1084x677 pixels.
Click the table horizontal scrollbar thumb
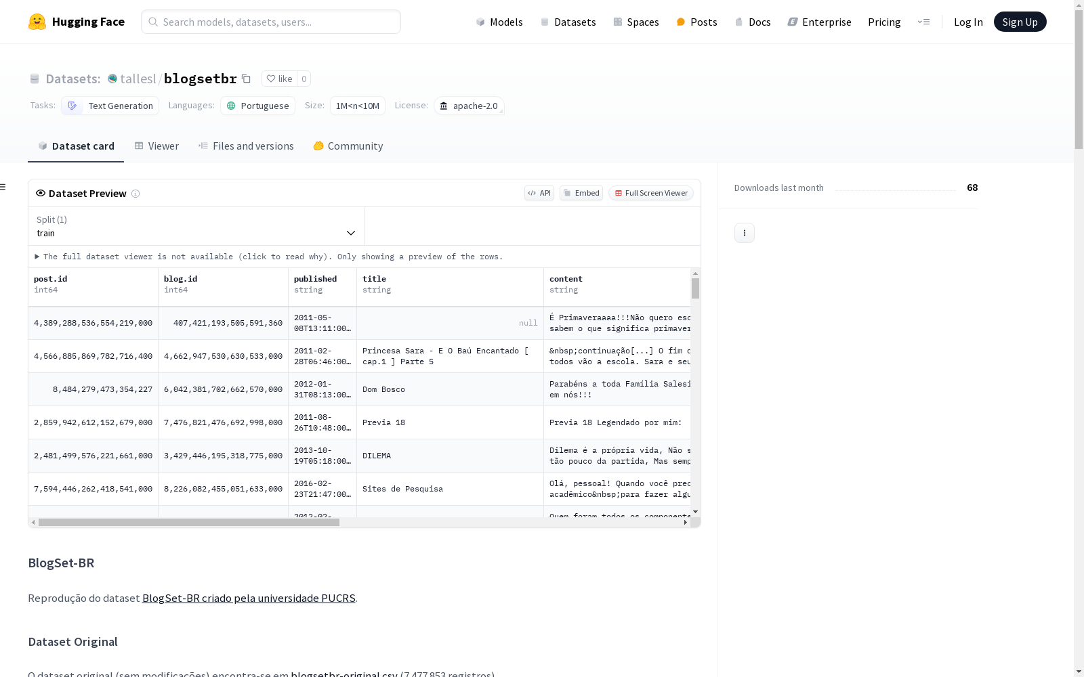[x=189, y=523]
